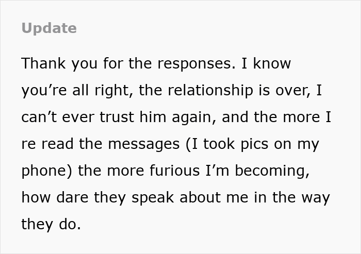The height and width of the screenshot is (254, 361).
Task: Click the word "becoming," in the text
Action: (x=272, y=172)
